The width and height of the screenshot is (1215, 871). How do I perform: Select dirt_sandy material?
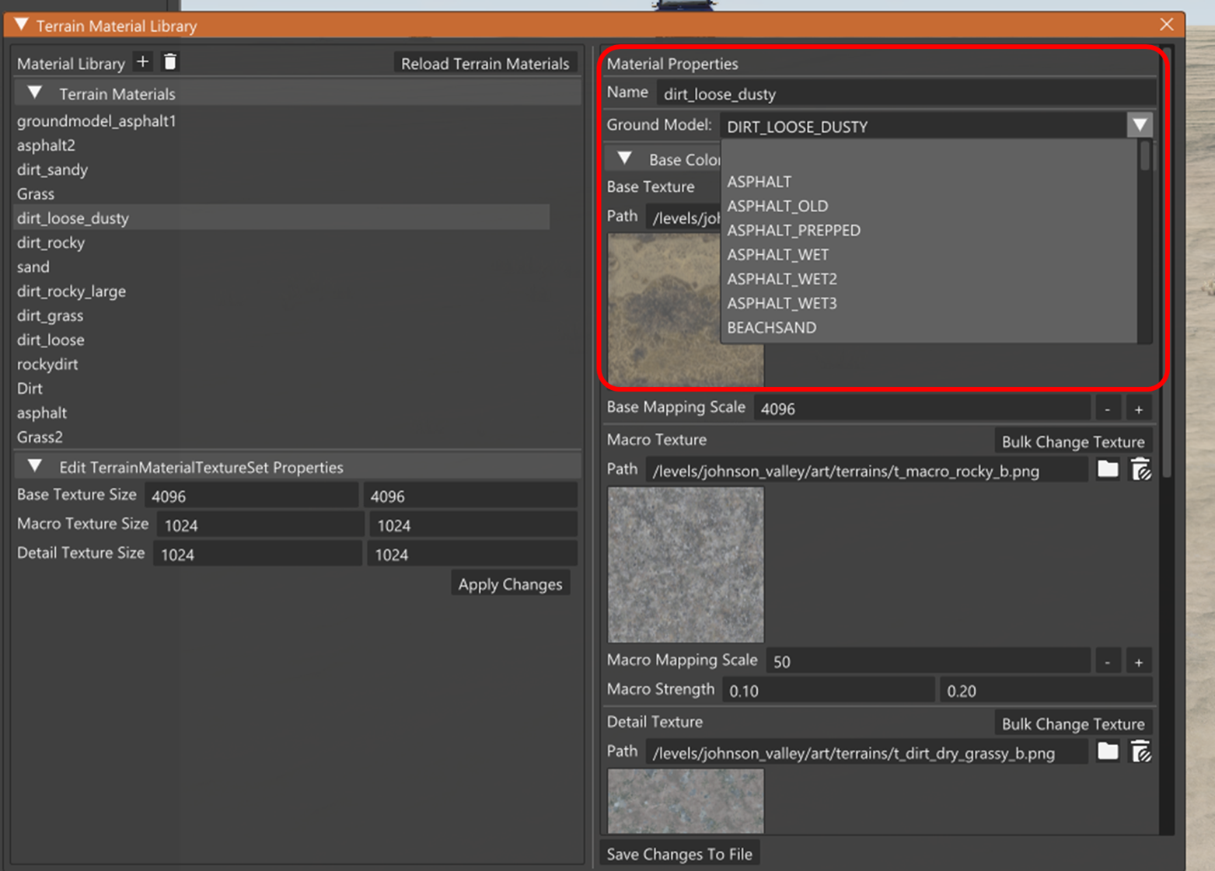[x=52, y=169]
